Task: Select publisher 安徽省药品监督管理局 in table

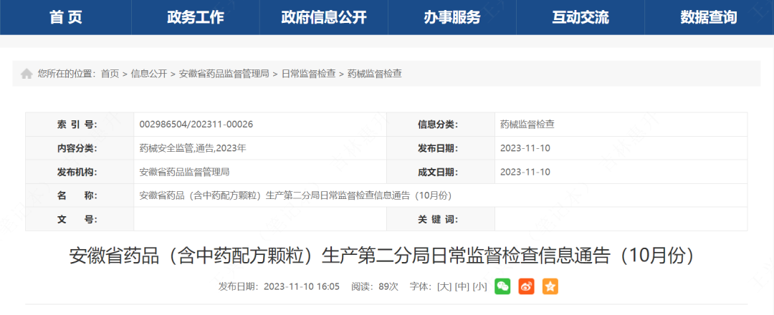Action: coord(185,172)
